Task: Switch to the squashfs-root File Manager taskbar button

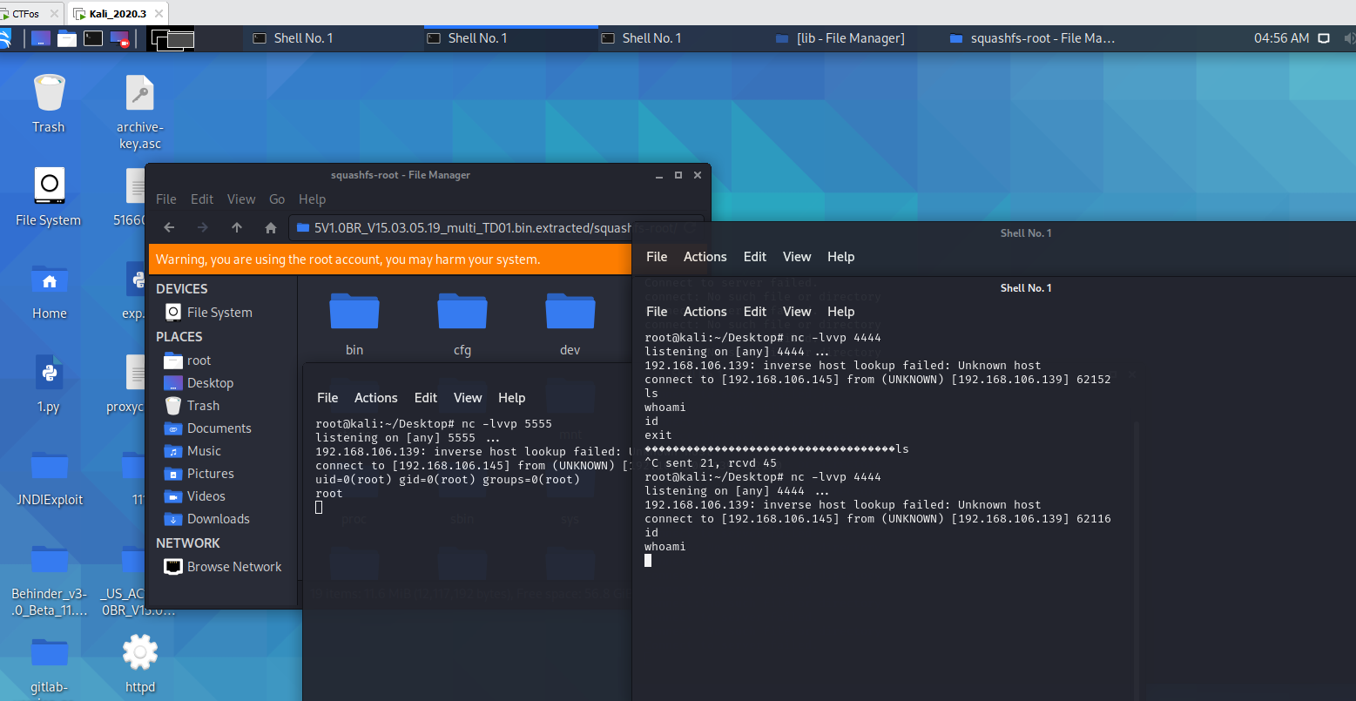Action: pos(1033,38)
